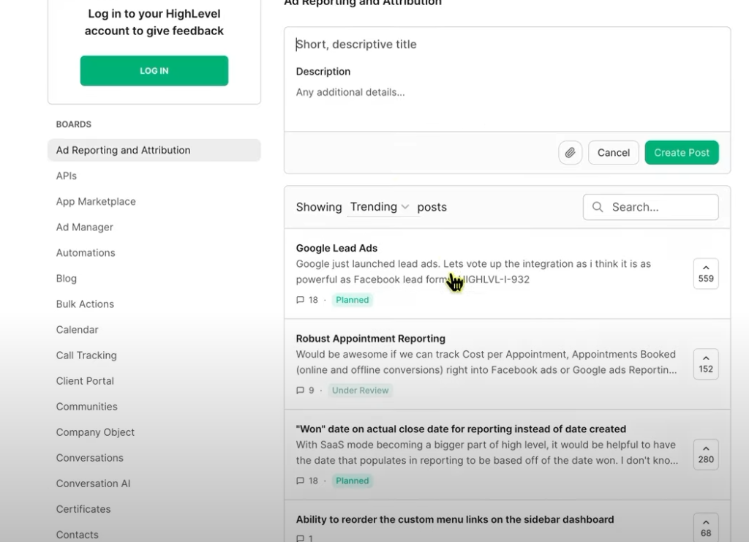749x542 pixels.
Task: Open the Certificates board
Action: [x=83, y=509]
